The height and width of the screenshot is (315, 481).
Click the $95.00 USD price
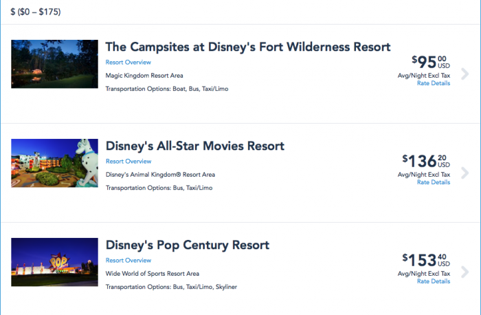pyautogui.click(x=431, y=63)
